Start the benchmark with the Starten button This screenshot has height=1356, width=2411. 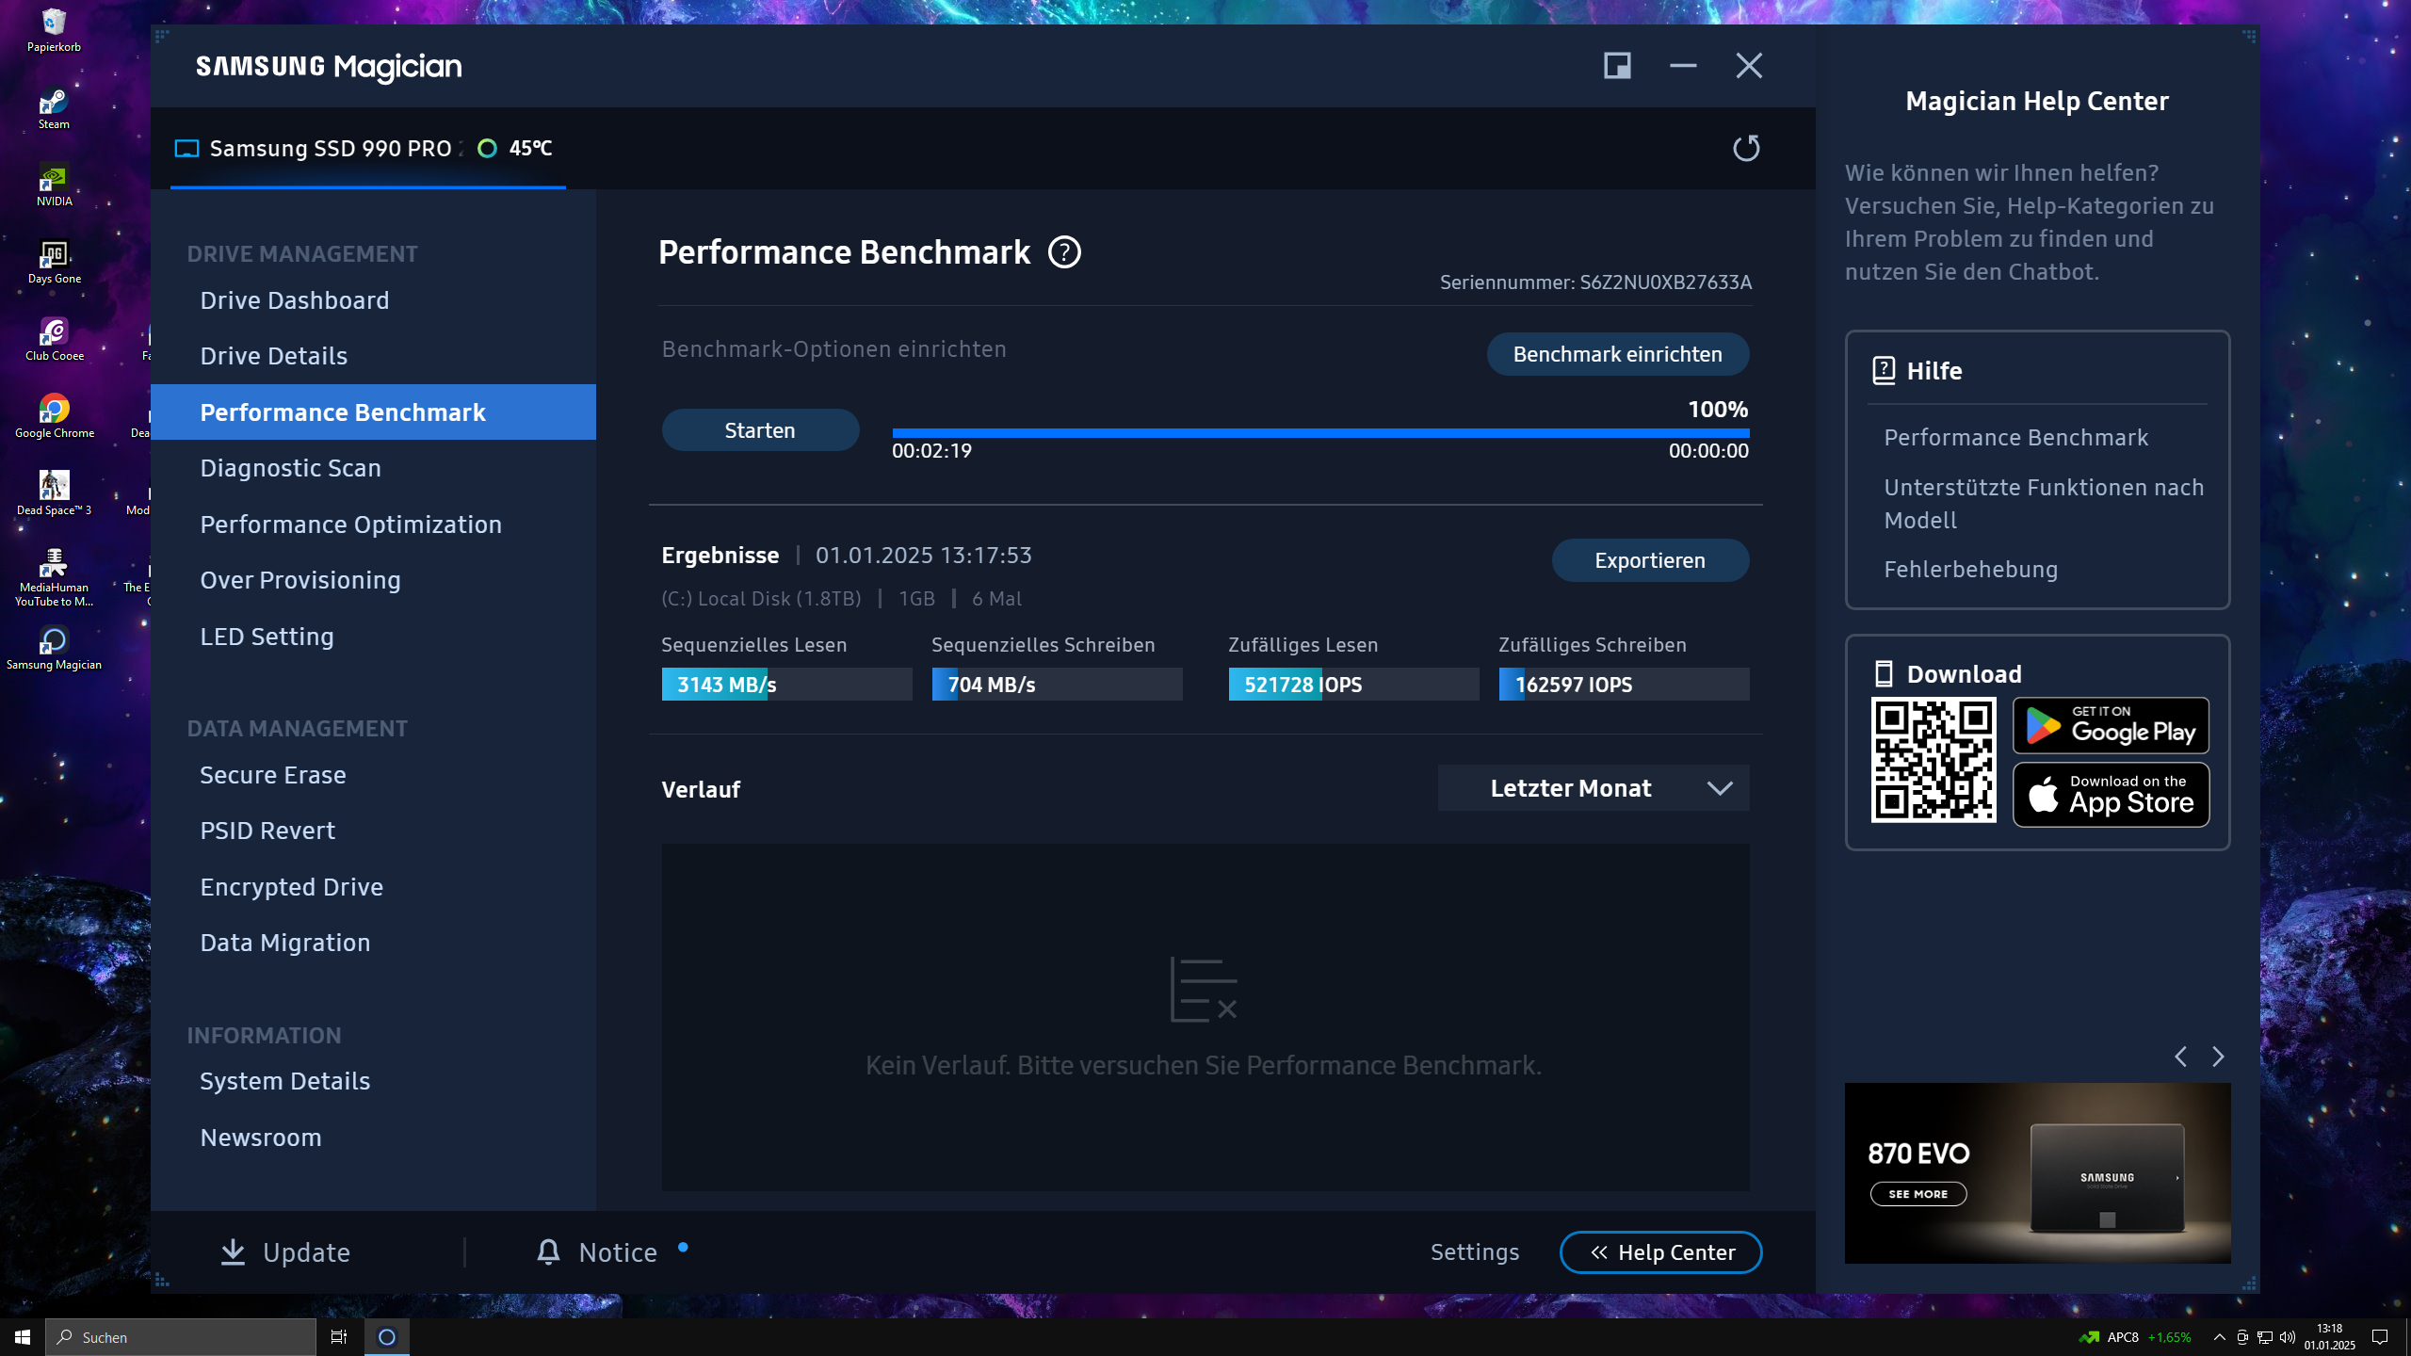click(759, 429)
